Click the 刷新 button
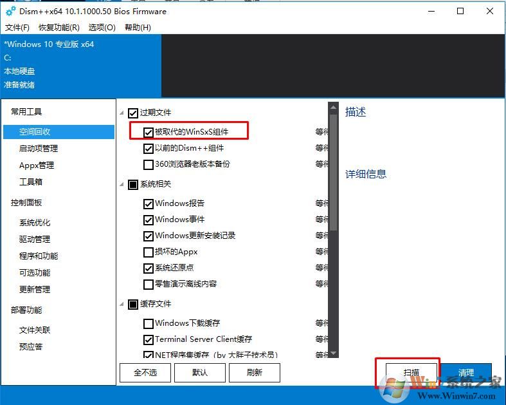 pyautogui.click(x=254, y=372)
